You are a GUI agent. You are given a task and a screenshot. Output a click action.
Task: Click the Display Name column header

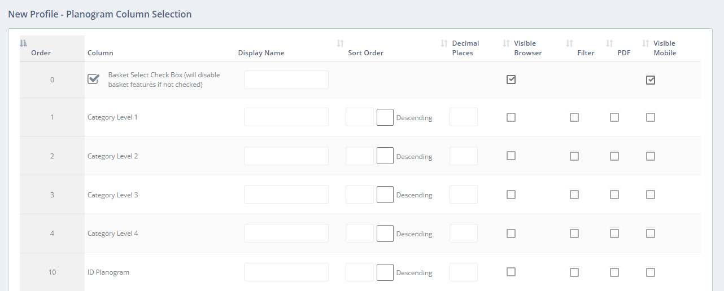pyautogui.click(x=261, y=53)
